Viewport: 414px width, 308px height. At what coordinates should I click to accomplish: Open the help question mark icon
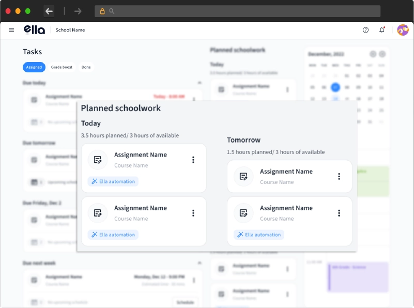point(366,30)
